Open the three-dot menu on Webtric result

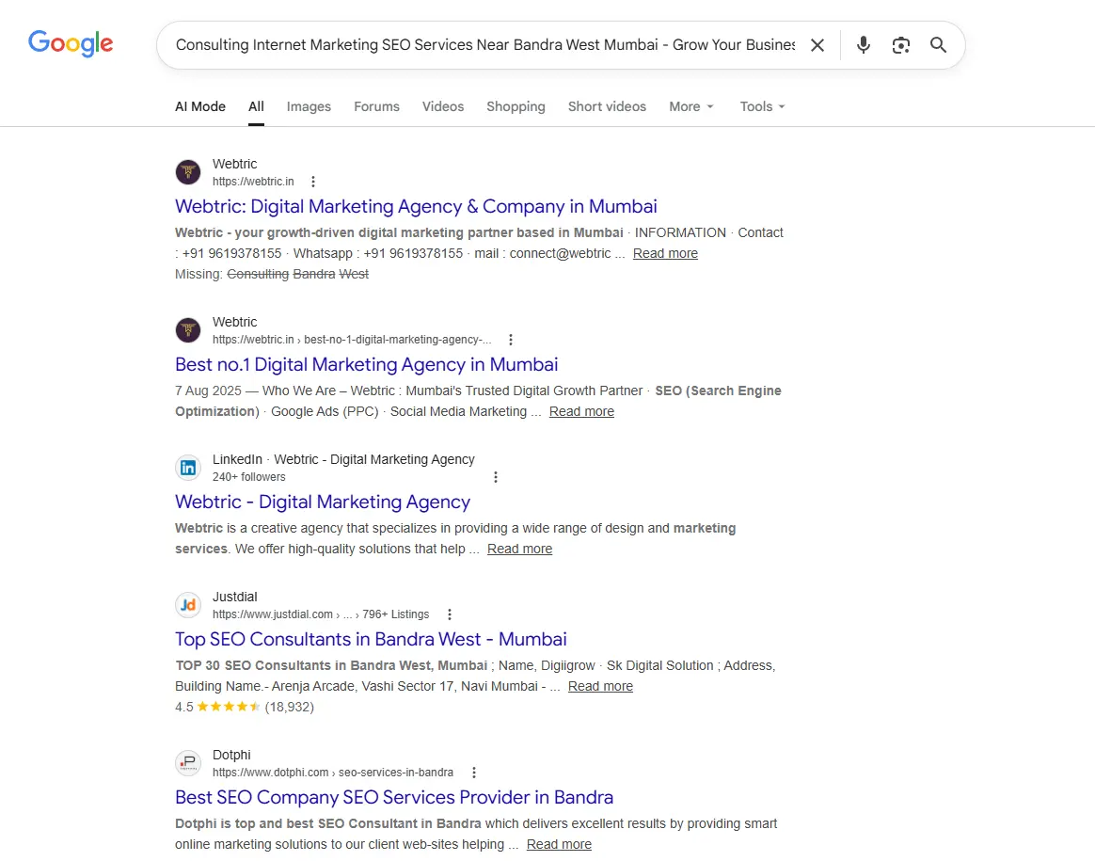click(x=312, y=181)
